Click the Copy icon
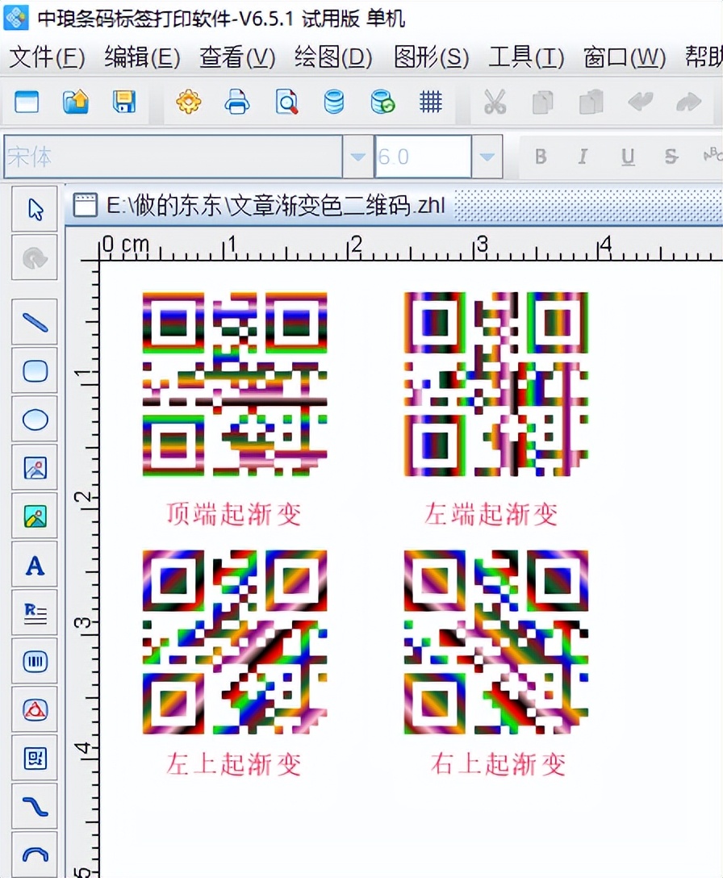The width and height of the screenshot is (723, 878). coord(542,102)
